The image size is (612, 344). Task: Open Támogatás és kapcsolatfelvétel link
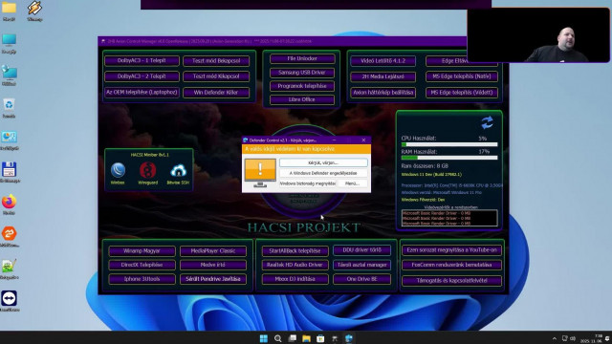coord(451,280)
